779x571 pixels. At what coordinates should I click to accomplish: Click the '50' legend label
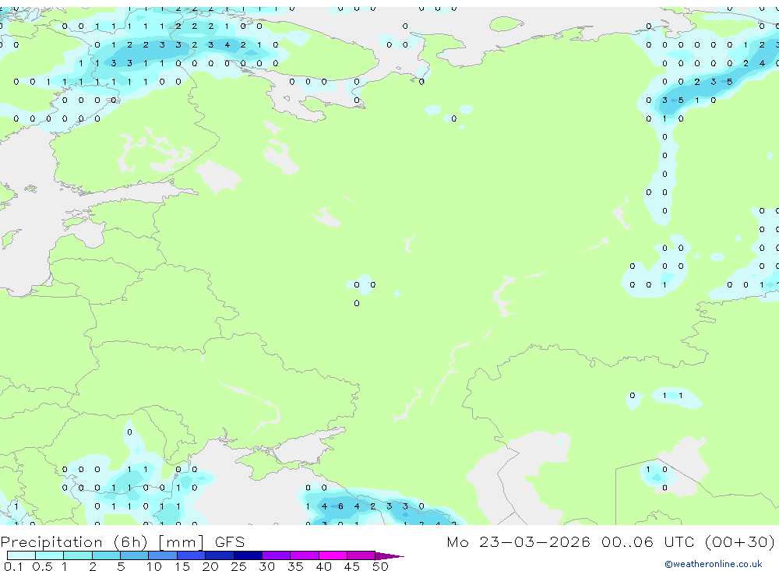[x=380, y=566]
